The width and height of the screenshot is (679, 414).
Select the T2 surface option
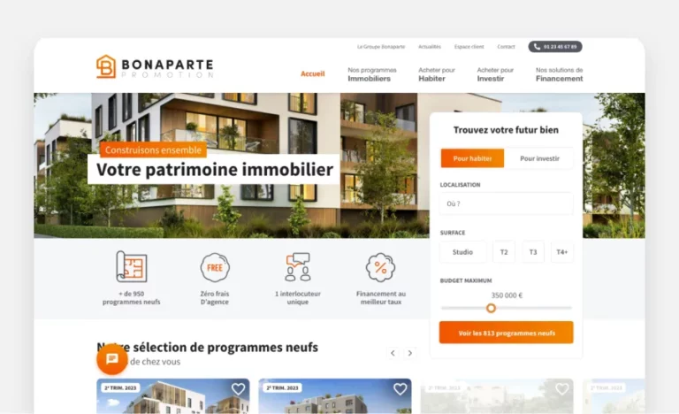[504, 252]
